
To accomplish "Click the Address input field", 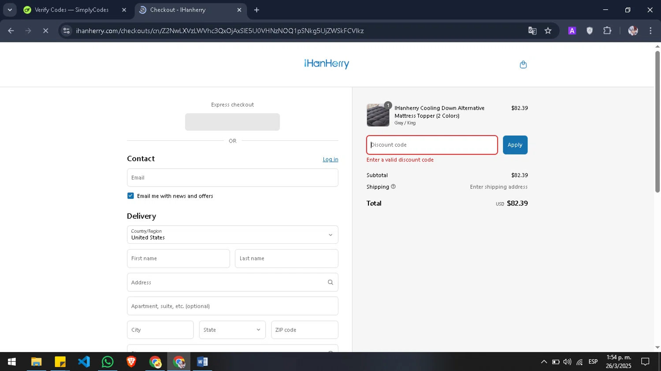I will [x=233, y=282].
